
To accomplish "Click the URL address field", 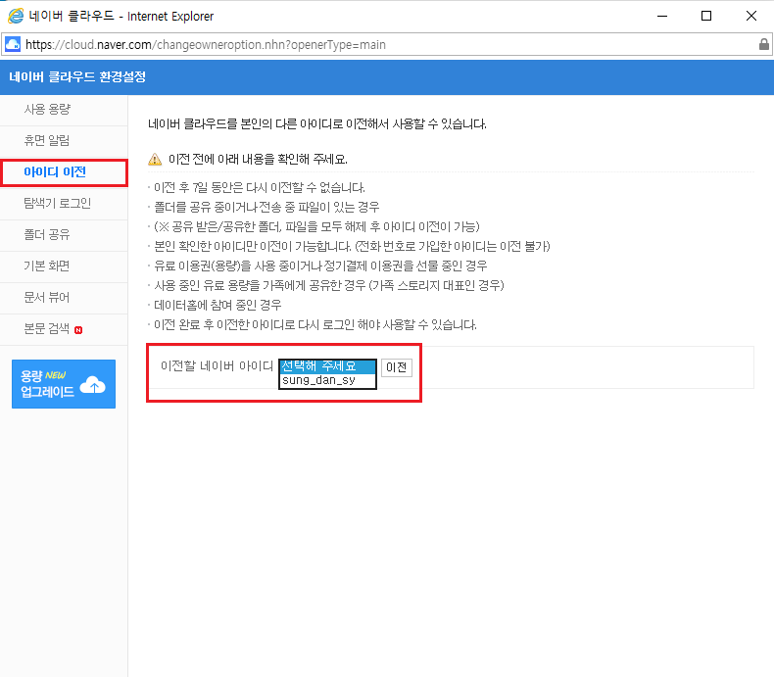I will point(387,44).
